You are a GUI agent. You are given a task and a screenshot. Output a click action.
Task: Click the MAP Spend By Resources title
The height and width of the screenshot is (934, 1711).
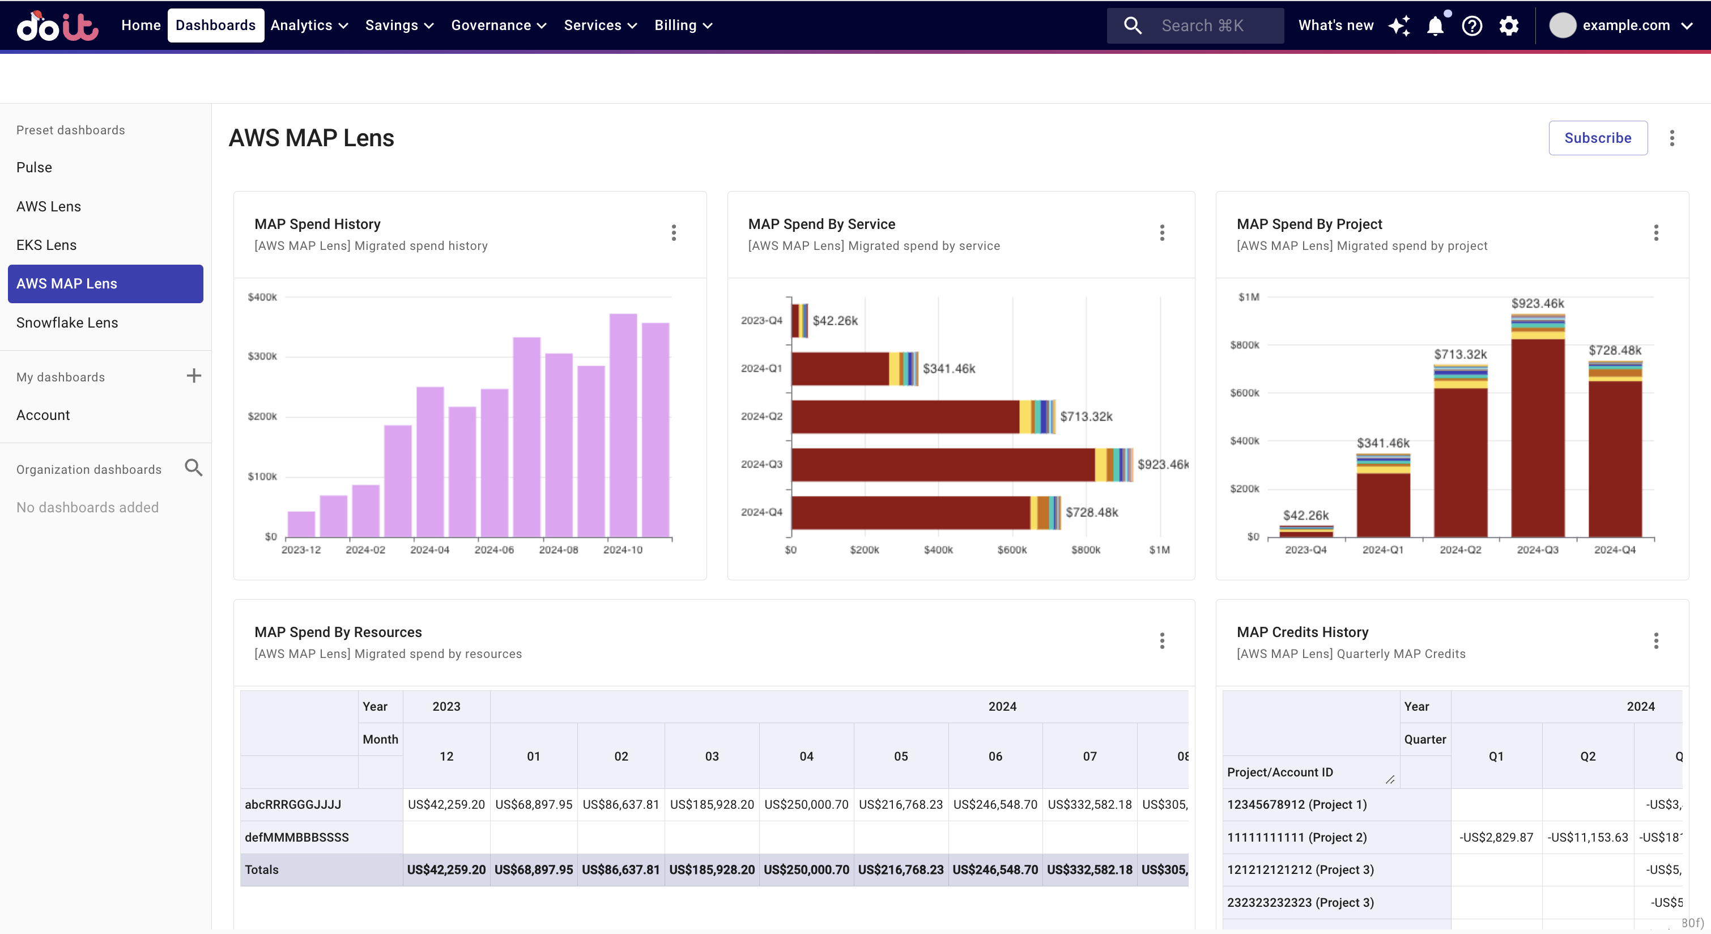click(x=338, y=632)
